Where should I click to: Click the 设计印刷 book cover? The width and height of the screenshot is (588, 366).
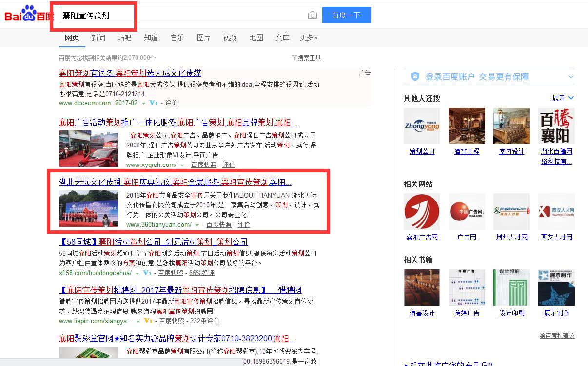[511, 287]
